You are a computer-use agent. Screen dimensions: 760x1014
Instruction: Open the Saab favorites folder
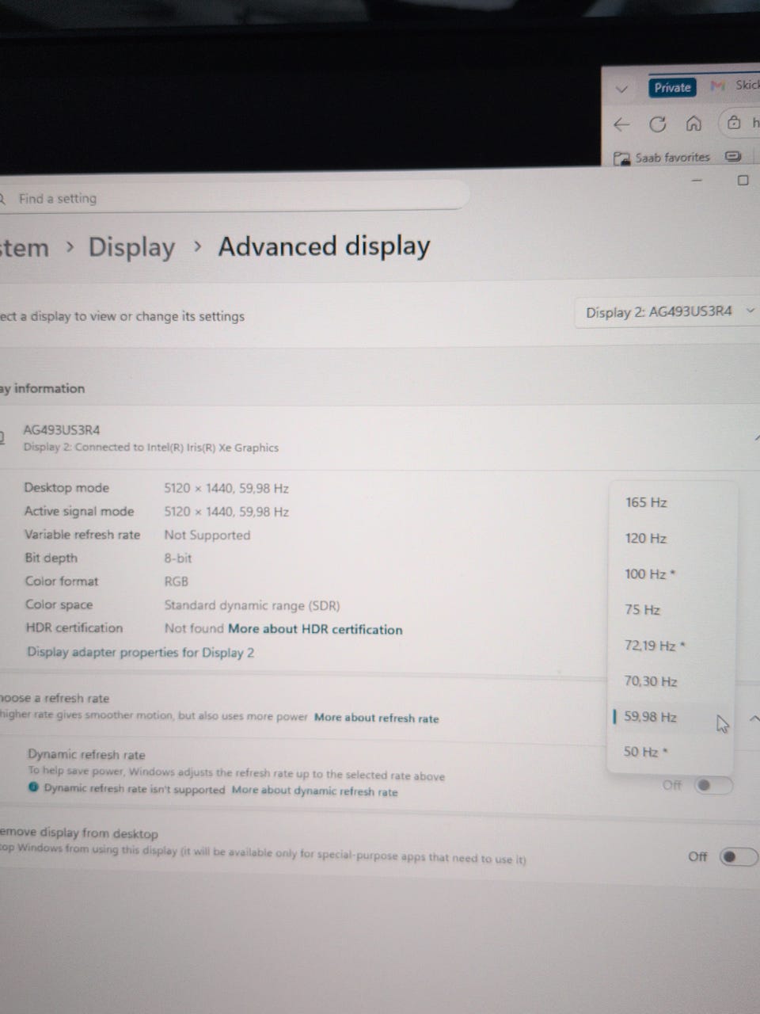[x=663, y=158]
